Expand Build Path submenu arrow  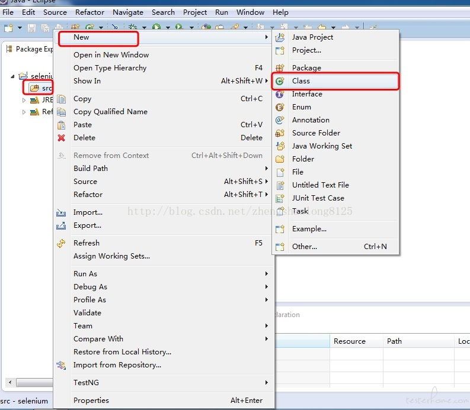267,169
